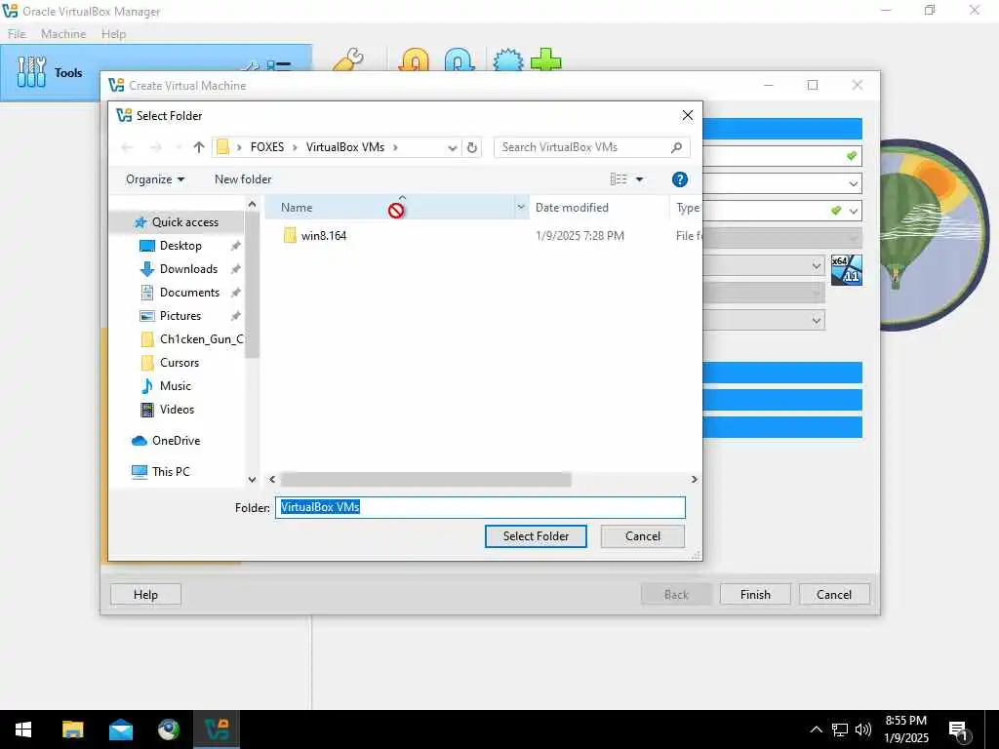The height and width of the screenshot is (749, 999).
Task: Click the search magnifier icon in Select Folder
Action: (x=677, y=147)
